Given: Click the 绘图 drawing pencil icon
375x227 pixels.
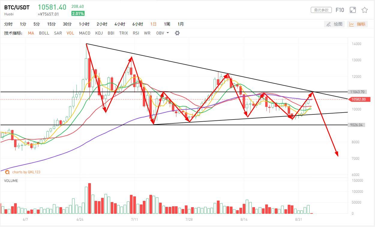Looking at the screenshot, I should (328, 24).
